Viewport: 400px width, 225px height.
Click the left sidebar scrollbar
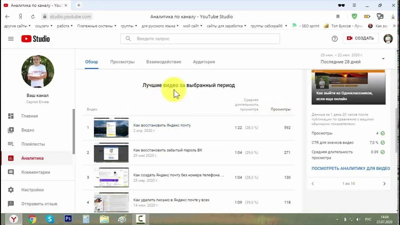coord(74,131)
